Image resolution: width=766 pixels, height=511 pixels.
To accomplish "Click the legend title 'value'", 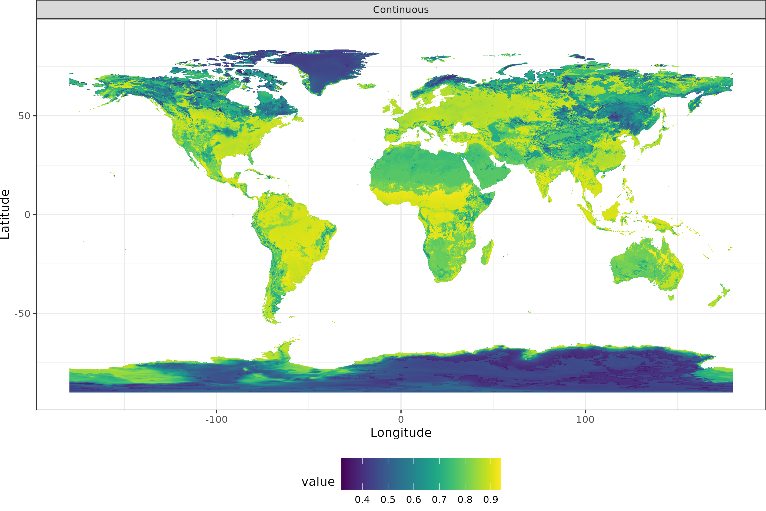I will click(318, 482).
